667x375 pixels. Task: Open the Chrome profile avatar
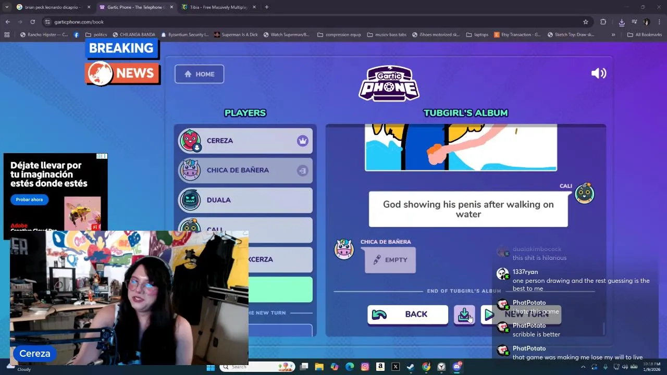pyautogui.click(x=647, y=22)
